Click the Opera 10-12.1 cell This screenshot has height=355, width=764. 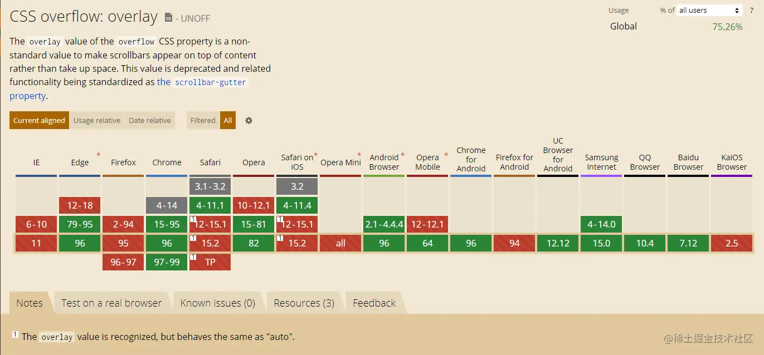(254, 205)
